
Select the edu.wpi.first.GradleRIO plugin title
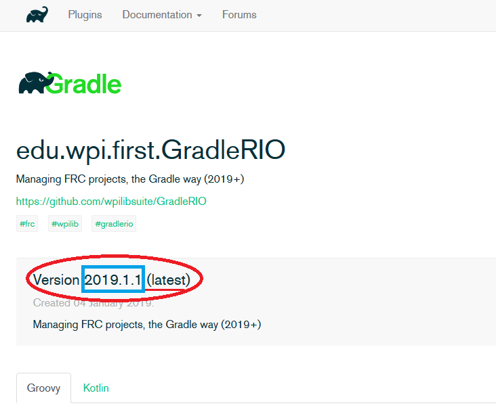pos(150,150)
